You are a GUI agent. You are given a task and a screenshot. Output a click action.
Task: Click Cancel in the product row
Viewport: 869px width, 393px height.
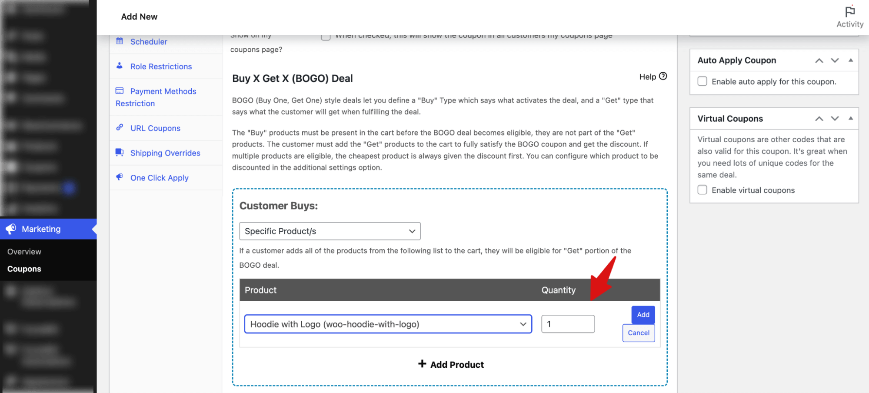638,333
